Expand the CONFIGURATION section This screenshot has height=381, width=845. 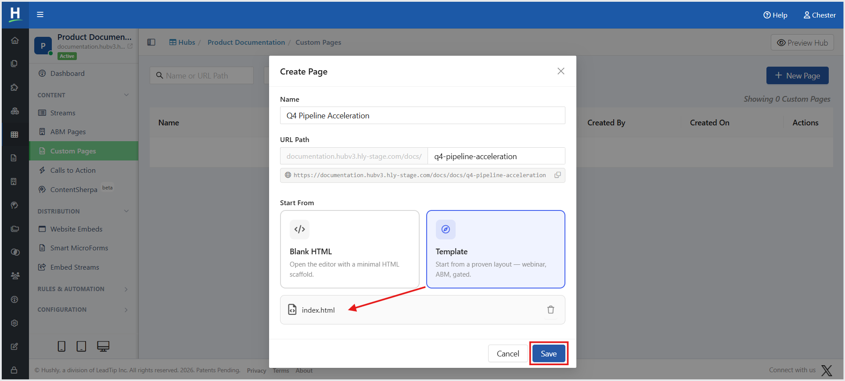(x=126, y=310)
